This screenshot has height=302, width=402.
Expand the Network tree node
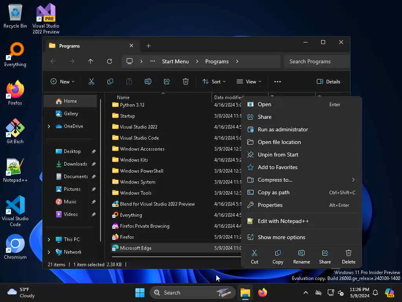(49, 252)
